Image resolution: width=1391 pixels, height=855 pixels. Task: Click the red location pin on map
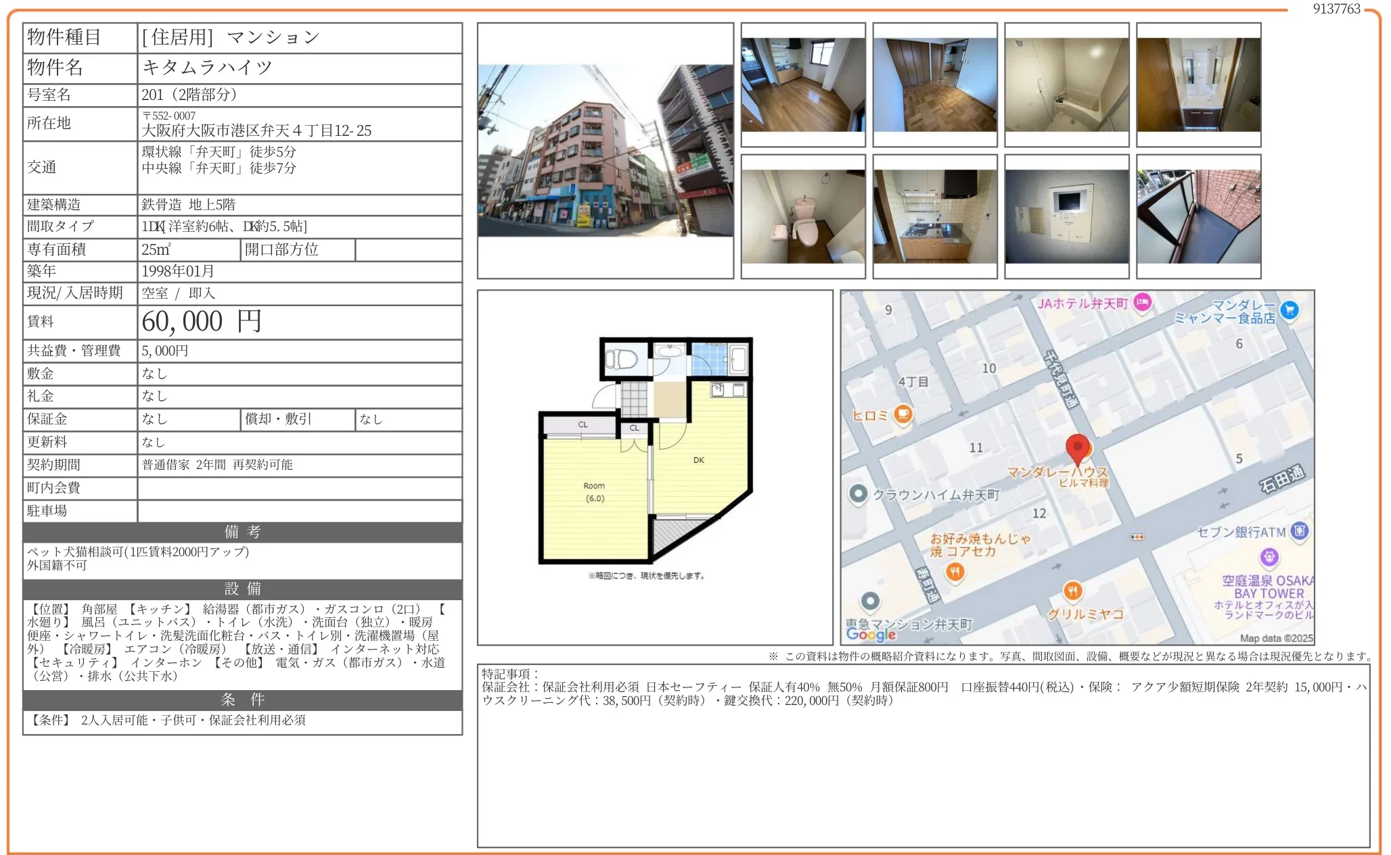pos(1077,449)
